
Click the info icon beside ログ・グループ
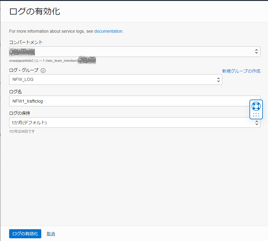(x=43, y=71)
